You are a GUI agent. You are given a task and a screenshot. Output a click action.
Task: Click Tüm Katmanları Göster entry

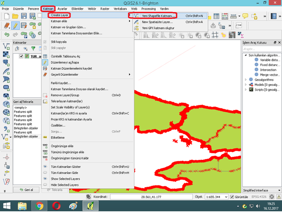88,167
